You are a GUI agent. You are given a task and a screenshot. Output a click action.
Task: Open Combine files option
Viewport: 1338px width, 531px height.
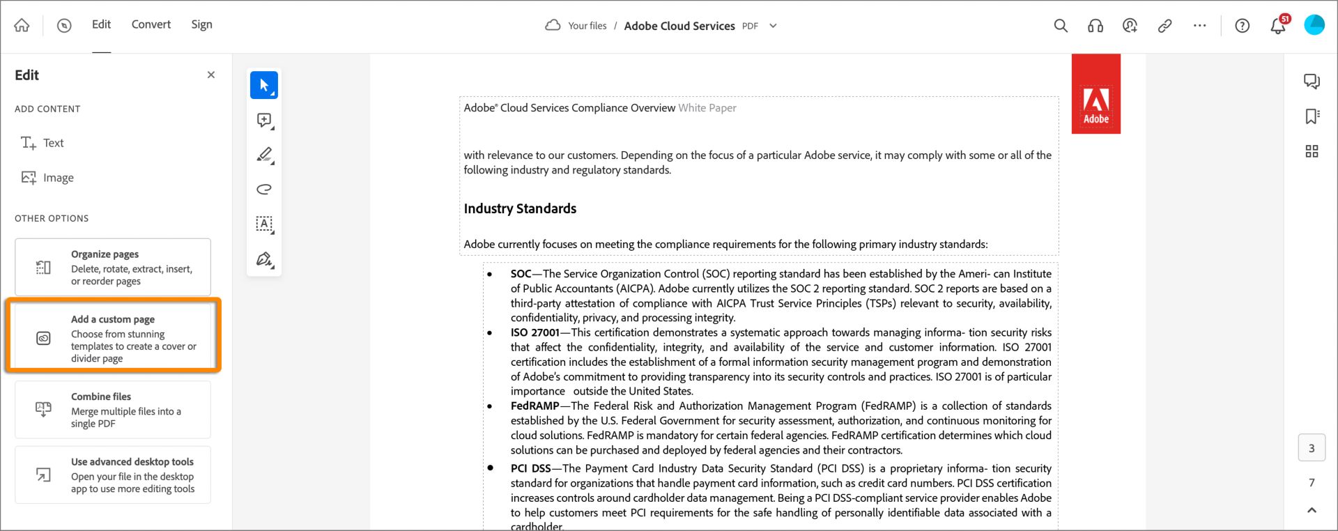point(113,409)
